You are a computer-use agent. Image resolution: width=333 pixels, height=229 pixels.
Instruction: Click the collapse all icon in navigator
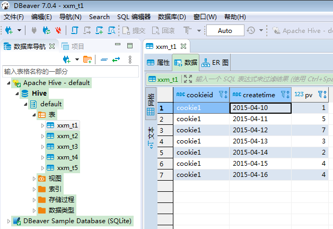(104, 60)
